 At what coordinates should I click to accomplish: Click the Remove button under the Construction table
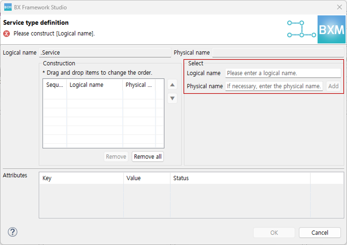tap(116, 157)
